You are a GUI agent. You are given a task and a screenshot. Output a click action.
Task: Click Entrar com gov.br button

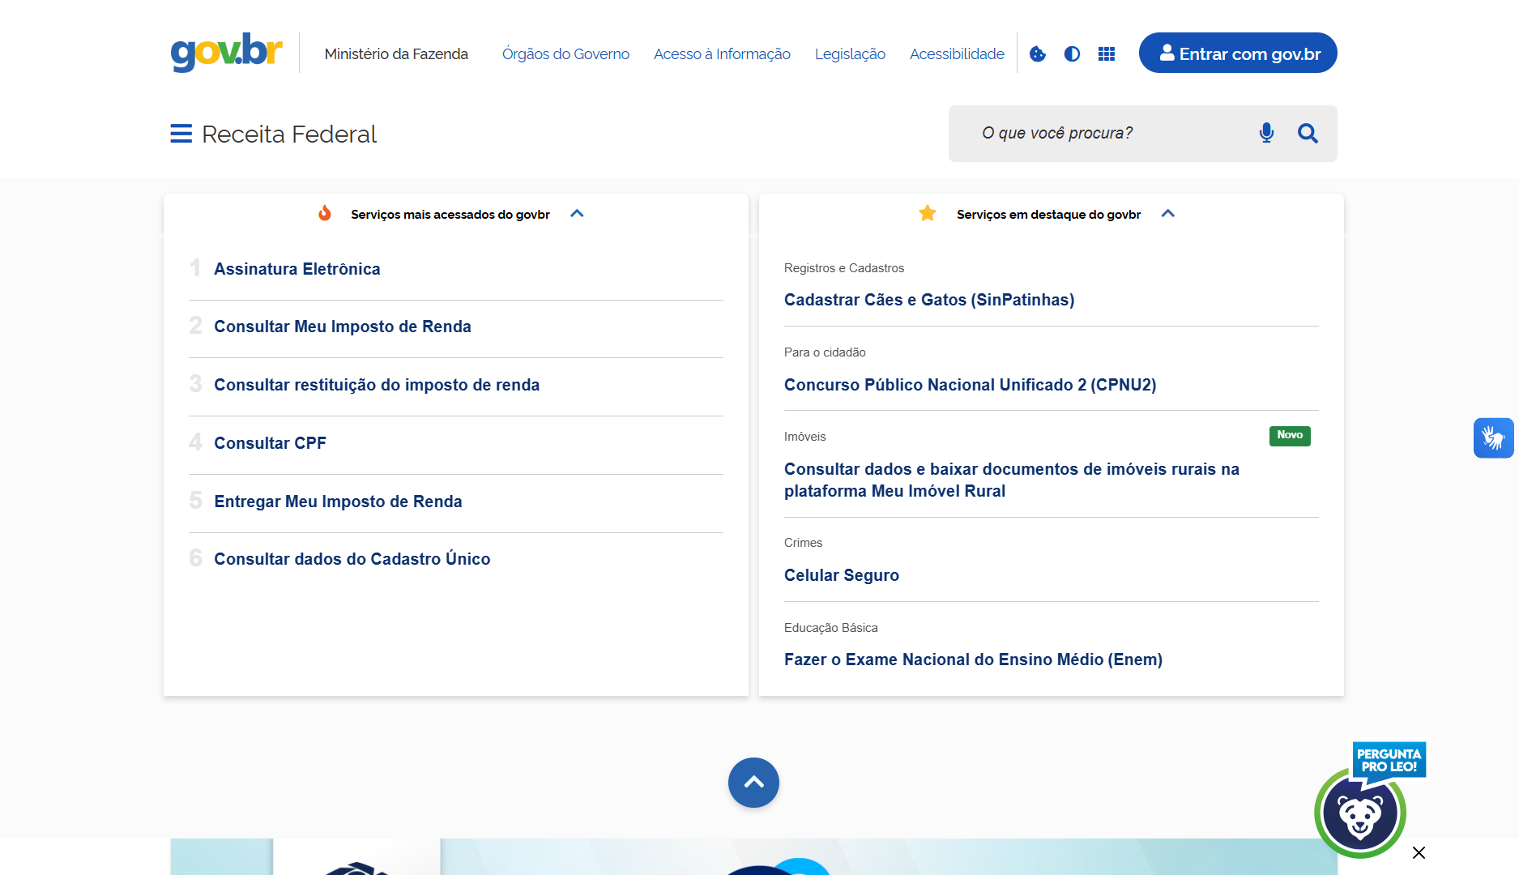click(1237, 53)
